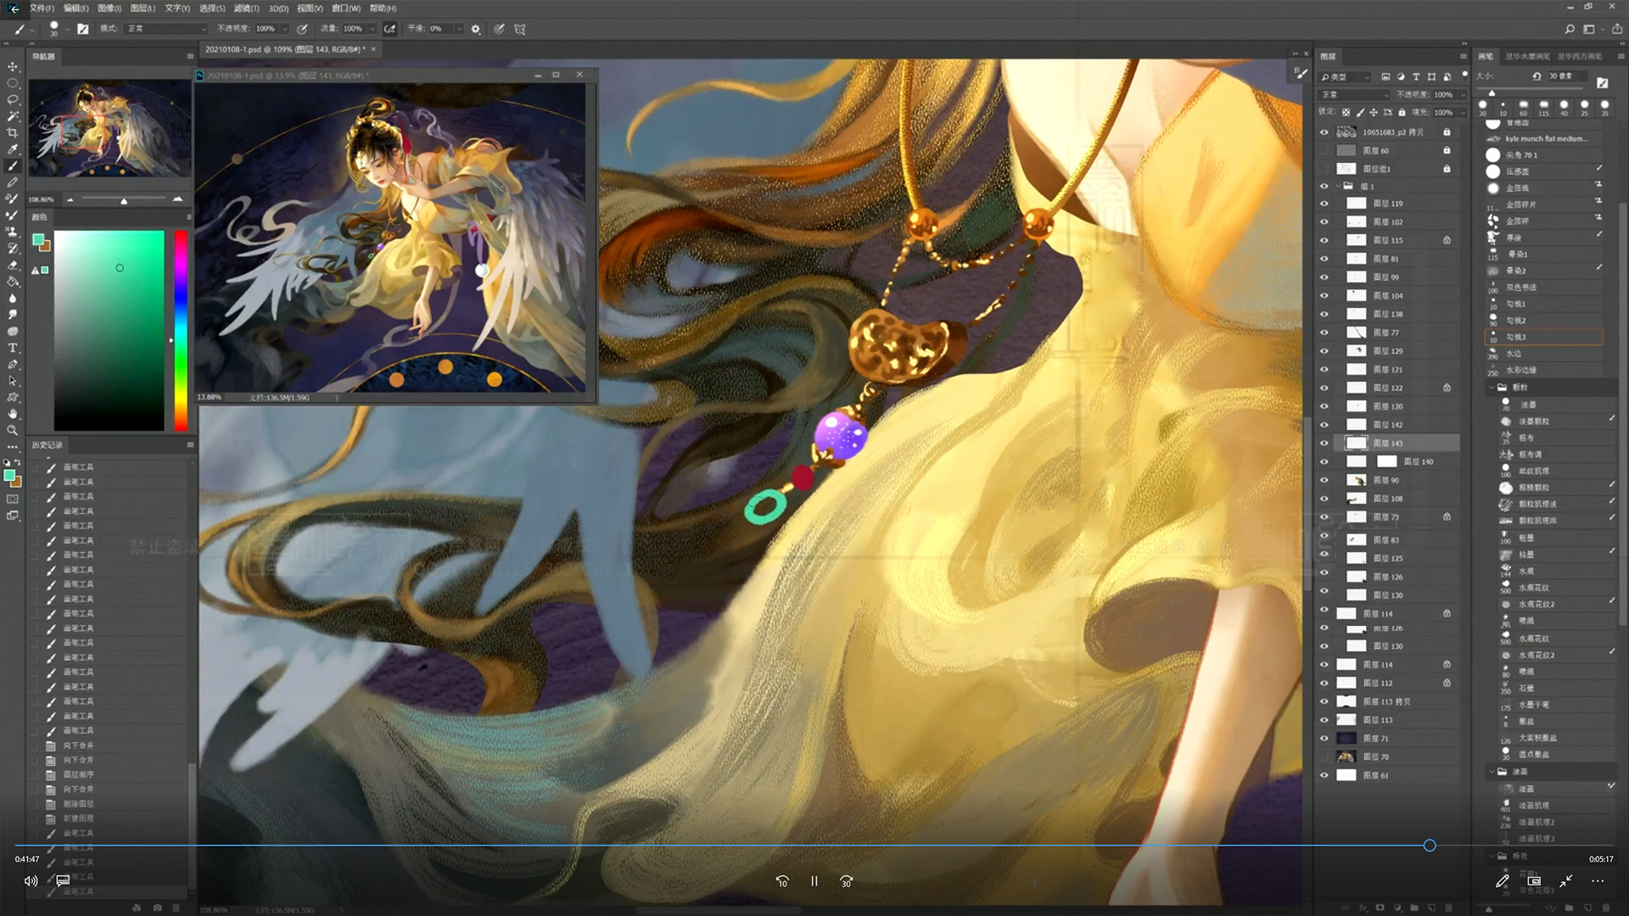Pause the video playback
This screenshot has width=1629, height=916.
pyautogui.click(x=814, y=881)
